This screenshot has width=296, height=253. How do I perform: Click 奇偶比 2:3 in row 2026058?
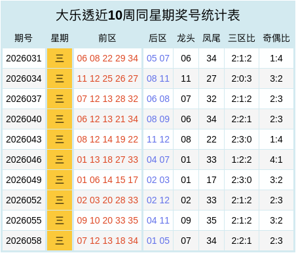tap(276, 241)
